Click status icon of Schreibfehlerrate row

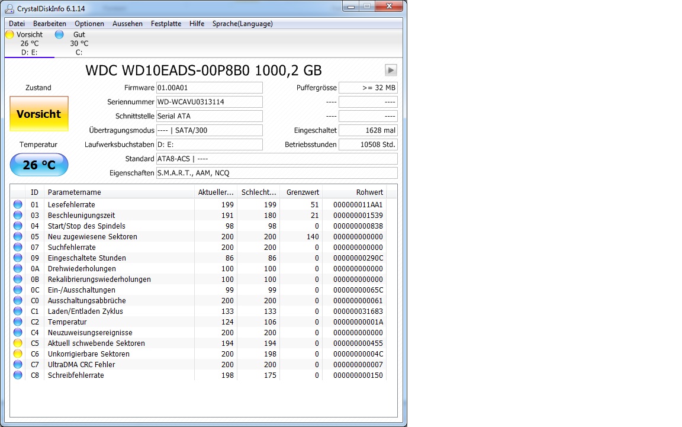pos(17,375)
